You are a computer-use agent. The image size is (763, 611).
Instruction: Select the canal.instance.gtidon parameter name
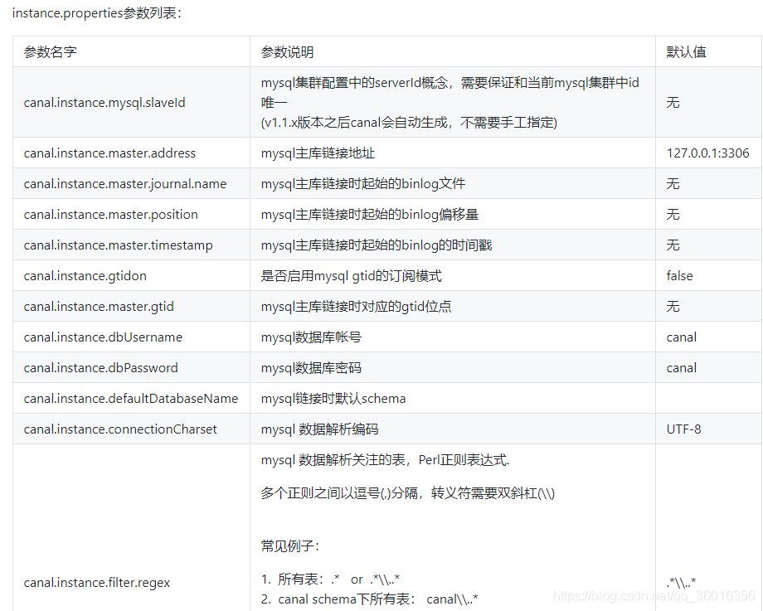pyautogui.click(x=85, y=276)
